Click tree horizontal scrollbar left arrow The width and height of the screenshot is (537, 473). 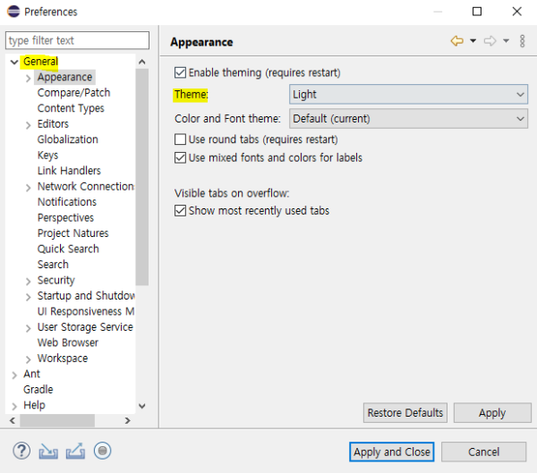[13, 420]
